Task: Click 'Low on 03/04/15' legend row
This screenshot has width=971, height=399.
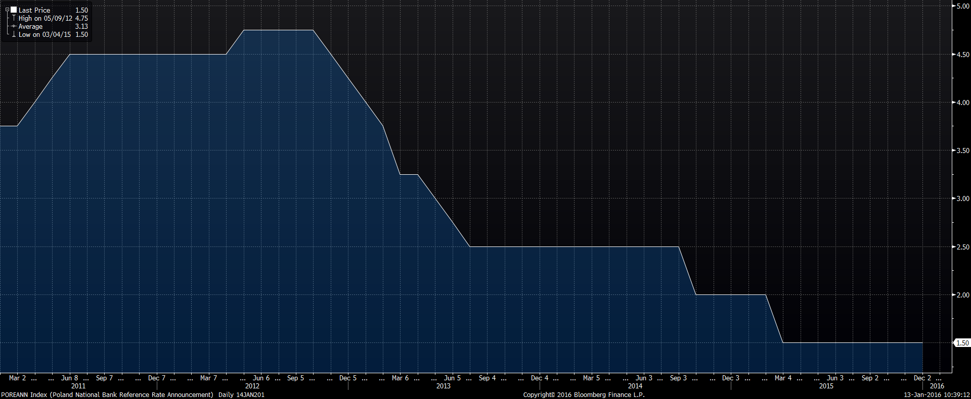Action: [x=45, y=34]
